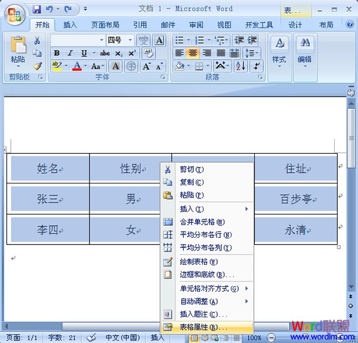
Task: Click the character border icon
Action: tap(159, 41)
